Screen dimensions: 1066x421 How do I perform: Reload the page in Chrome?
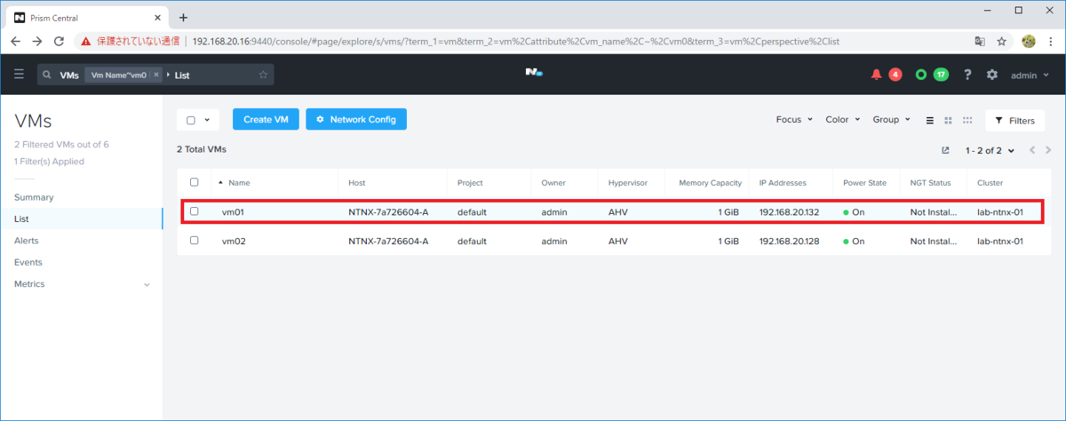[60, 41]
